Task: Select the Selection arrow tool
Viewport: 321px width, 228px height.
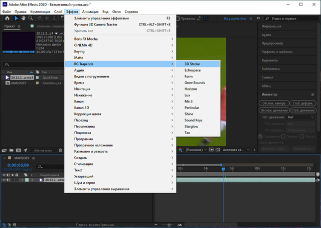Action: (x=16, y=18)
